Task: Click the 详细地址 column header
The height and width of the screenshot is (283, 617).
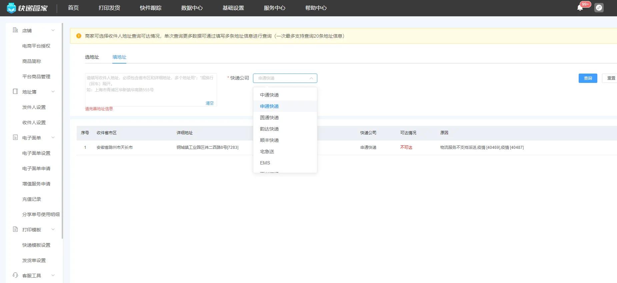Action: tap(185, 133)
